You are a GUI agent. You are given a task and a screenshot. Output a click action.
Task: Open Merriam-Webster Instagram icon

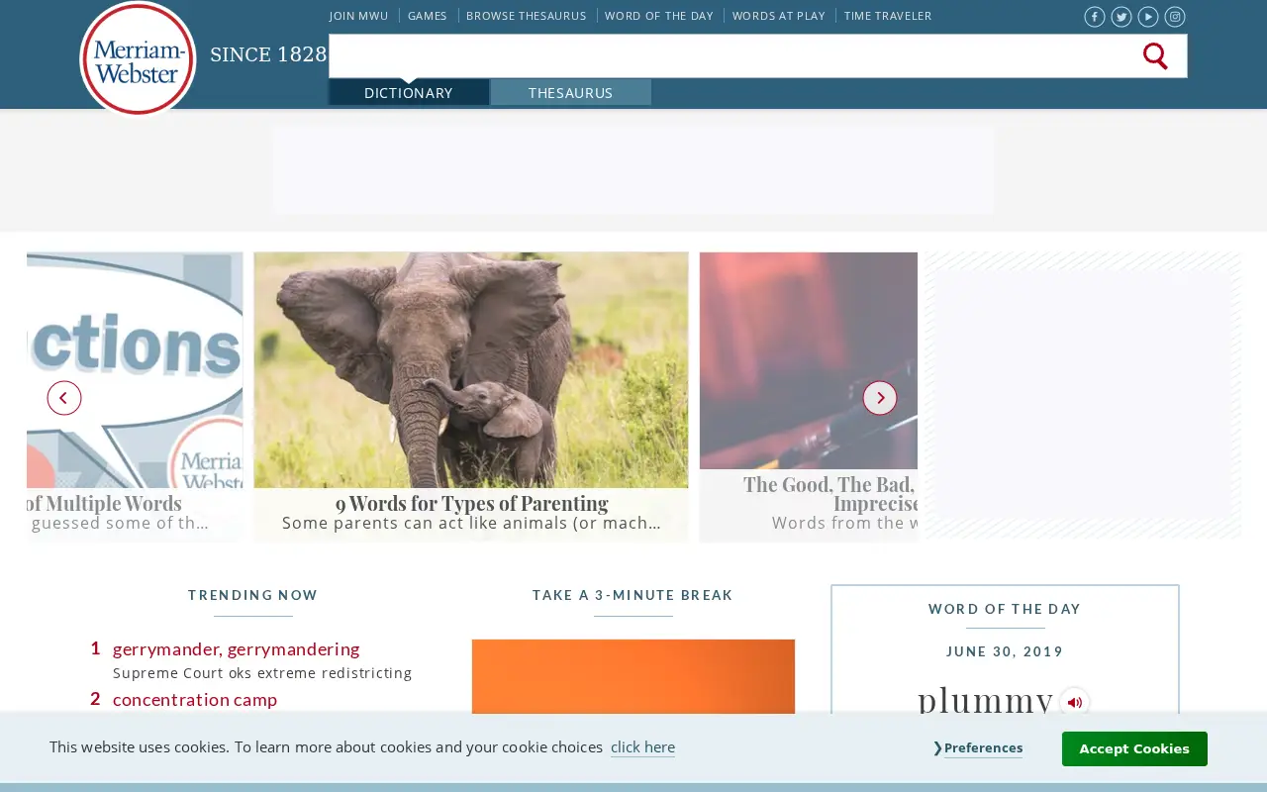(1174, 17)
